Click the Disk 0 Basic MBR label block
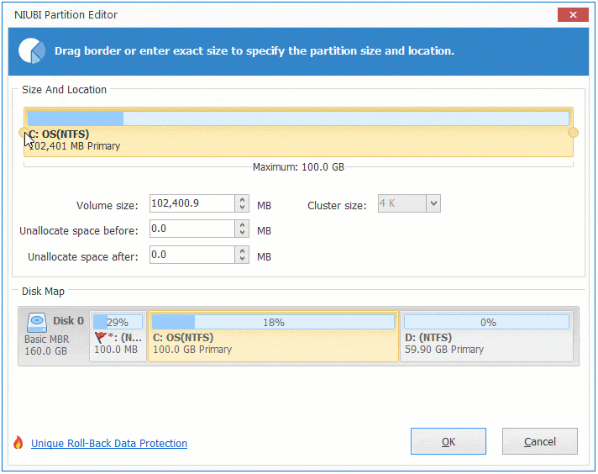 (x=54, y=335)
